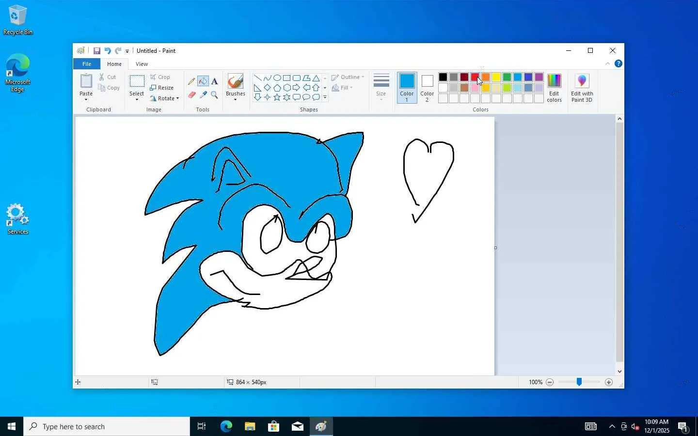Expand the Brushes dropdown arrow

tap(235, 99)
